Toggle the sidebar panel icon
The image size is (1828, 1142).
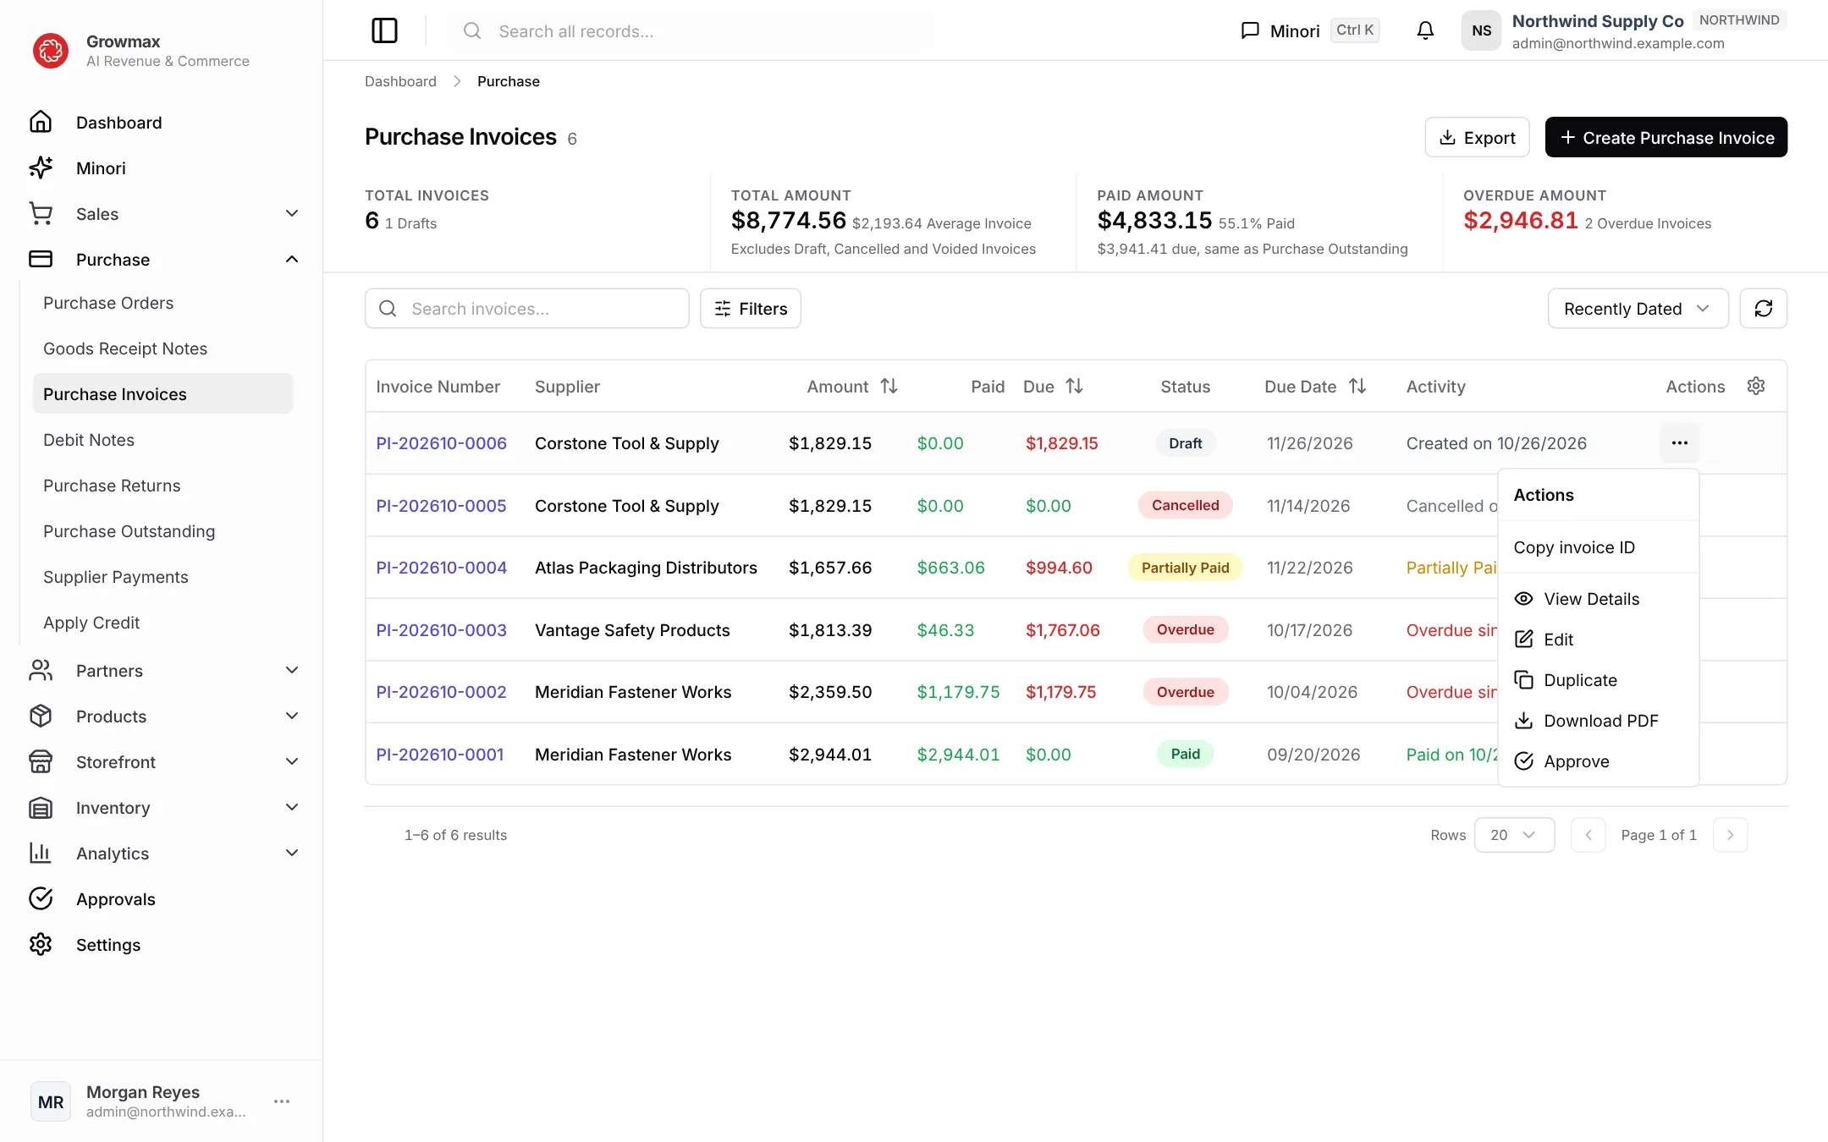click(384, 30)
